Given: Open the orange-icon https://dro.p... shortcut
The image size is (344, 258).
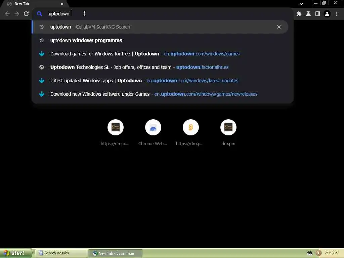Looking at the screenshot, I should coord(191,132).
